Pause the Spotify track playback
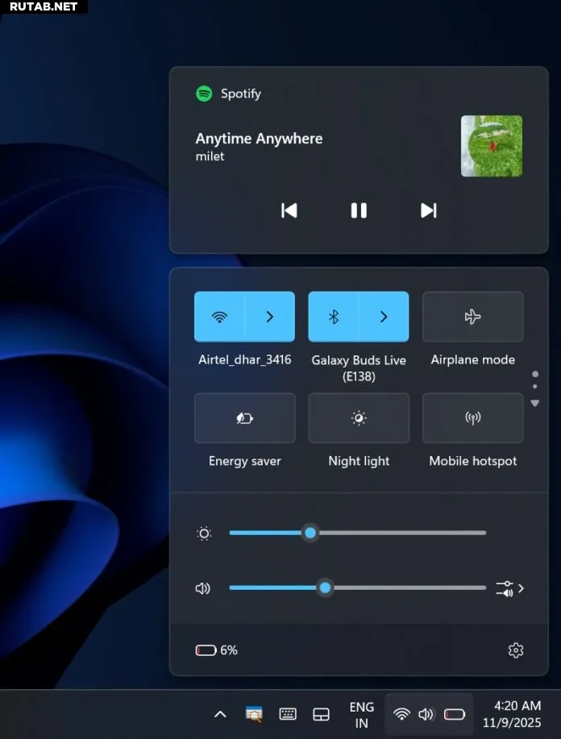The height and width of the screenshot is (739, 561). click(x=359, y=210)
